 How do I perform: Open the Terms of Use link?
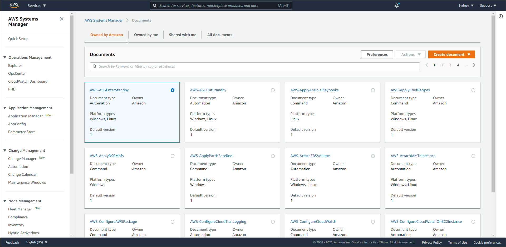(x=458, y=243)
